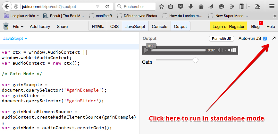Click the 'var audioContext = new ctx();' line
This screenshot has width=278, height=134.
[x=41, y=63]
